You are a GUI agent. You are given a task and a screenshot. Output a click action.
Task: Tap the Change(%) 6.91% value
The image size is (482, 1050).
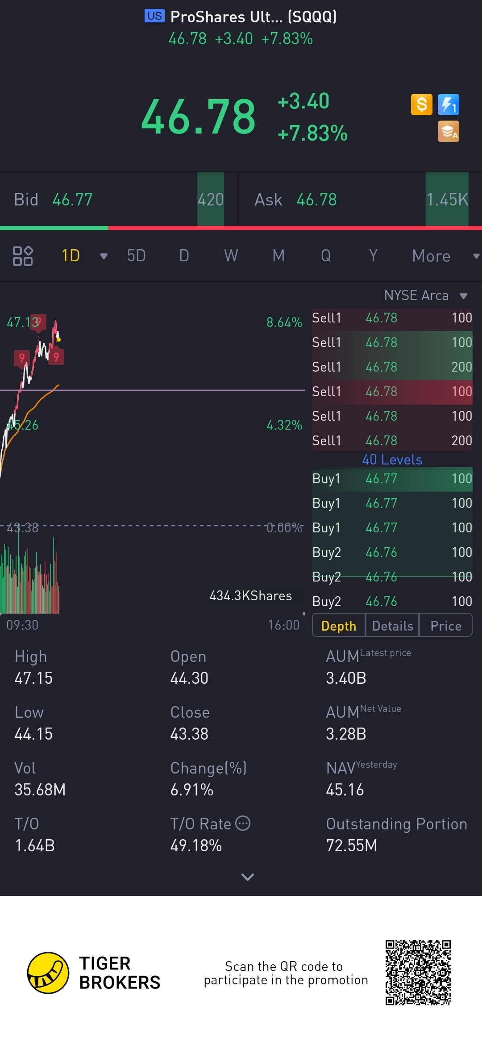(192, 790)
